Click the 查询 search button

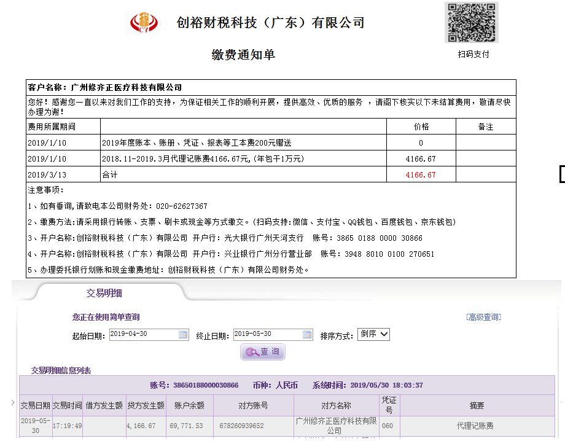point(263,352)
